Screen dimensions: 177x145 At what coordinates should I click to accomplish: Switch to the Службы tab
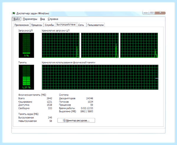tap(49, 25)
